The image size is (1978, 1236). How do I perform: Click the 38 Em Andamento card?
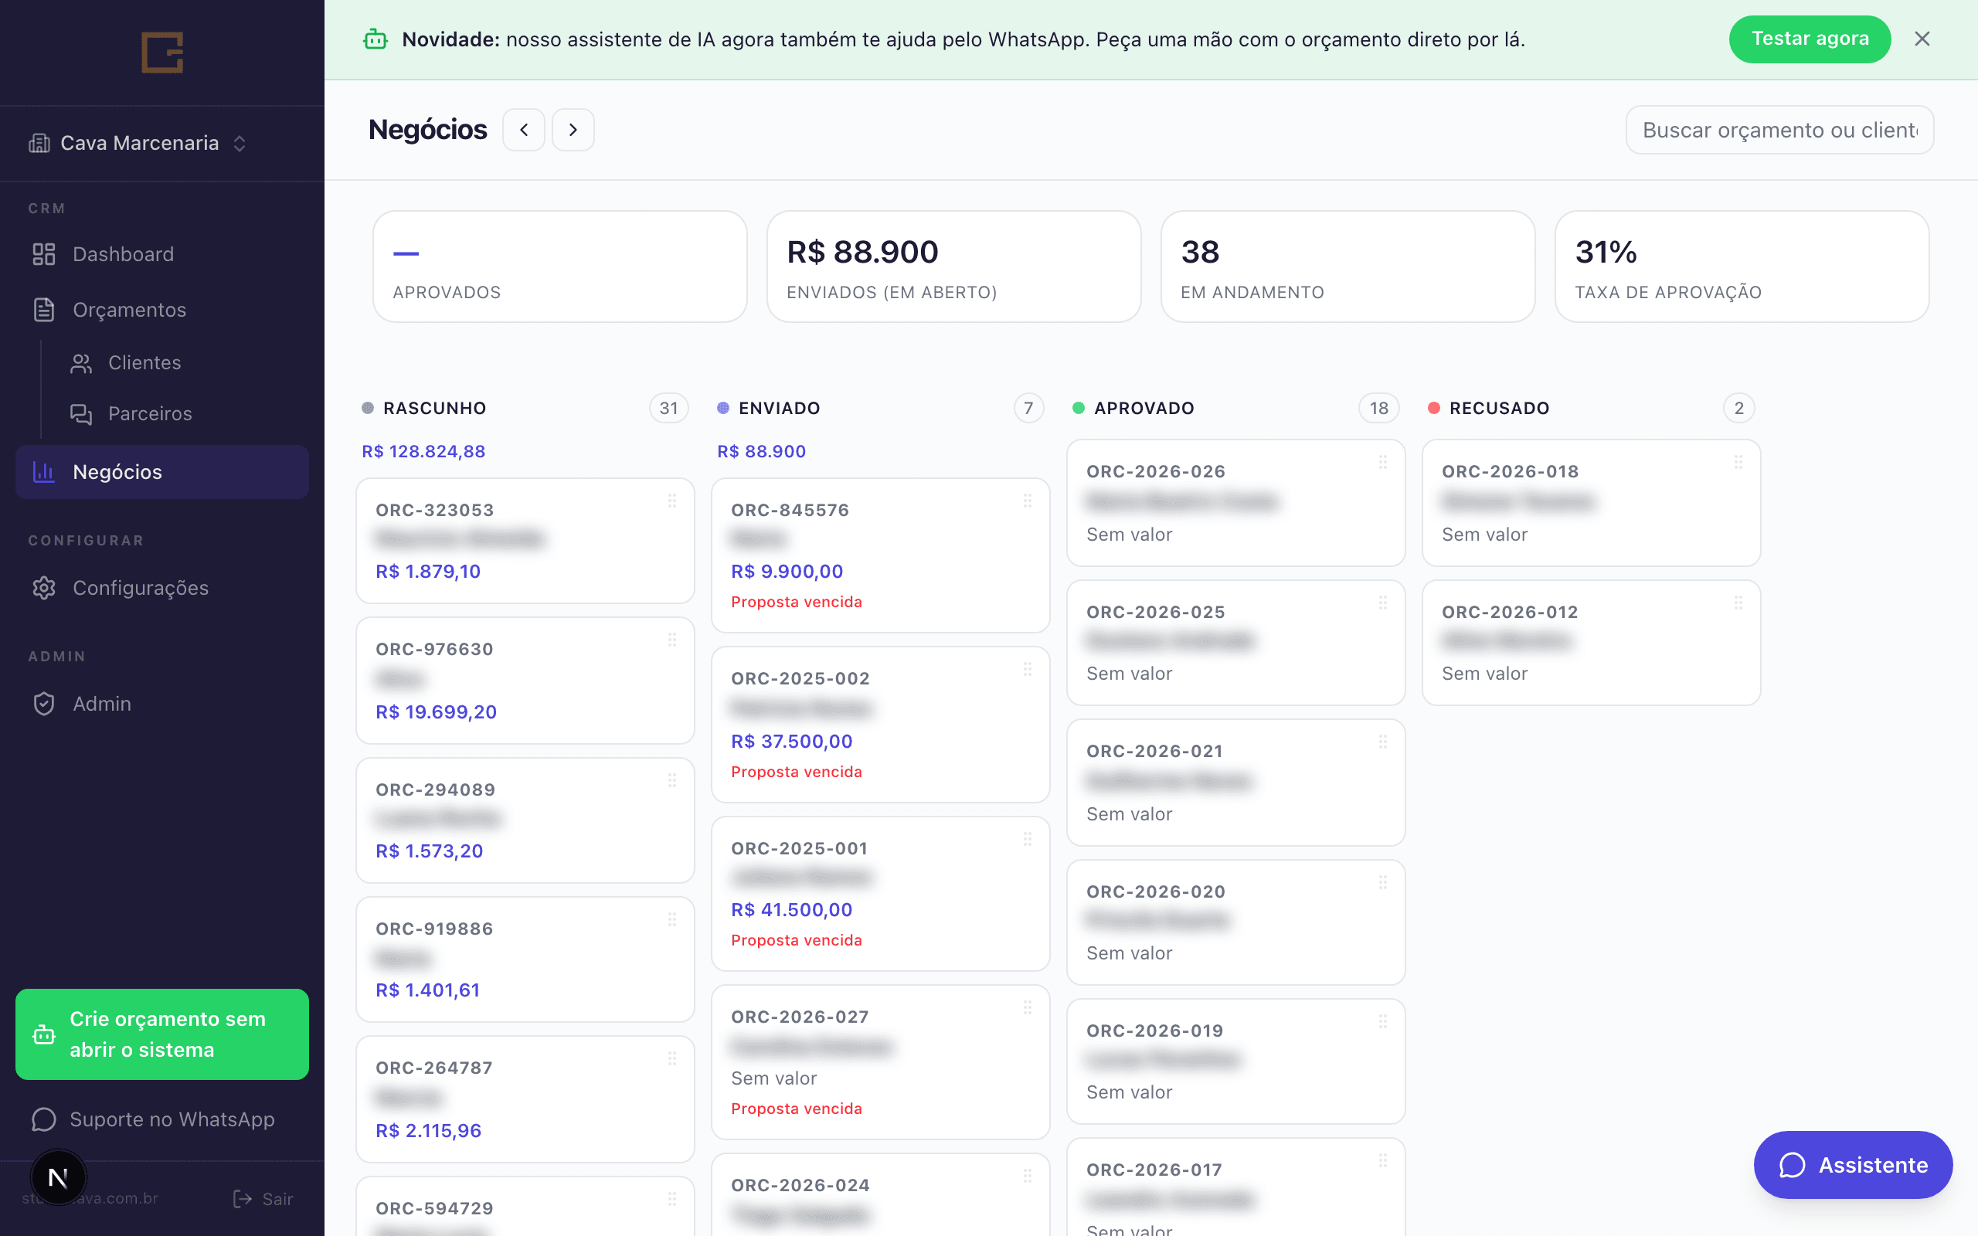[1348, 267]
